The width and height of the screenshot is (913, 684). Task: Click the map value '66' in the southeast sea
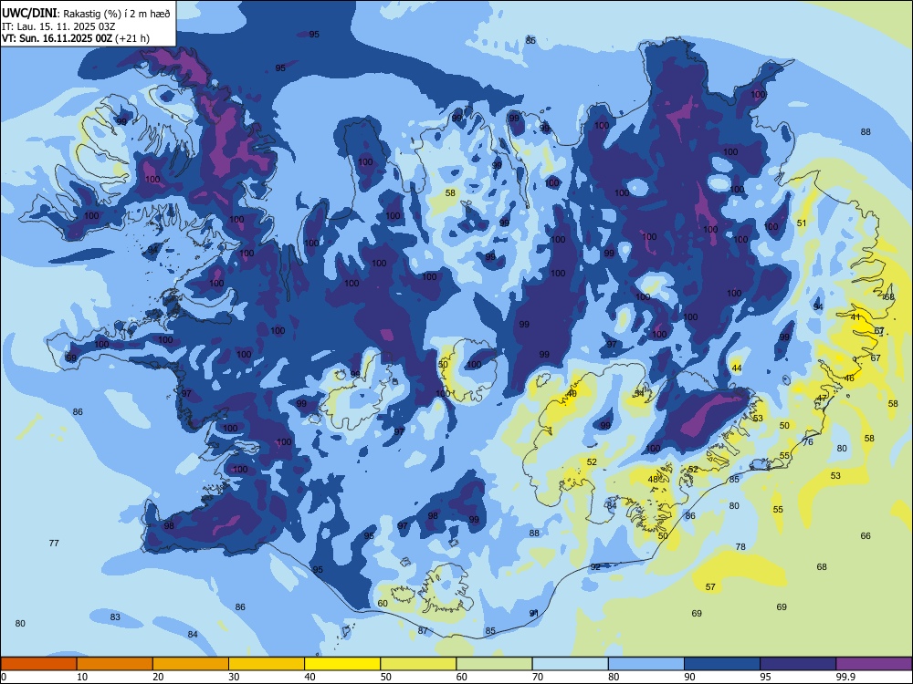click(x=866, y=535)
